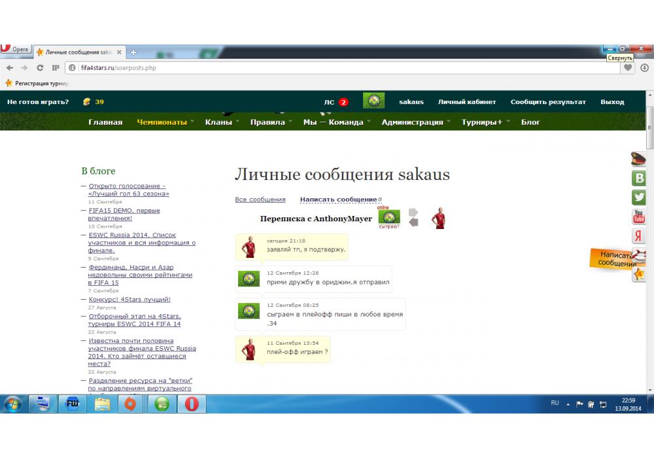Image resolution: width=654 pixels, height=458 pixels.
Task: Click the address bar URL field
Action: coord(327,67)
